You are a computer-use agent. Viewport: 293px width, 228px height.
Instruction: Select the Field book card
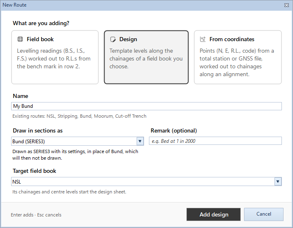coord(55,57)
